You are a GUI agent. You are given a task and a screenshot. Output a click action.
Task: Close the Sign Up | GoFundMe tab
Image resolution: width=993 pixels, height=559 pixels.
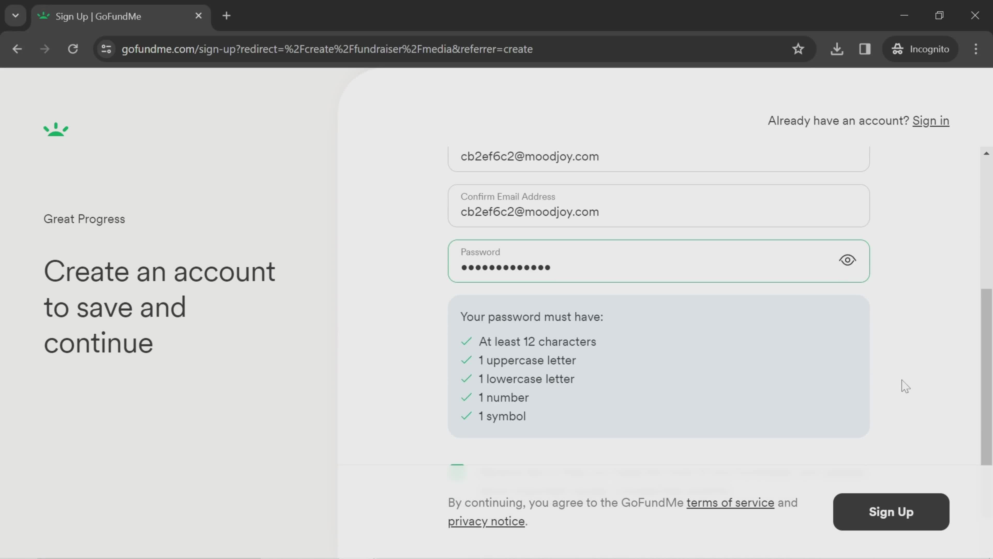pos(199,16)
